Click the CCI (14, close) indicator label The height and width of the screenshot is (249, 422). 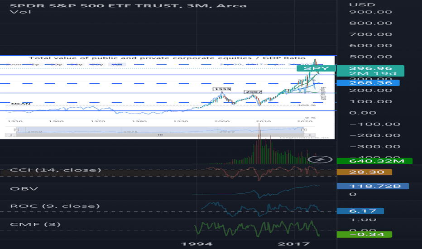55,170
